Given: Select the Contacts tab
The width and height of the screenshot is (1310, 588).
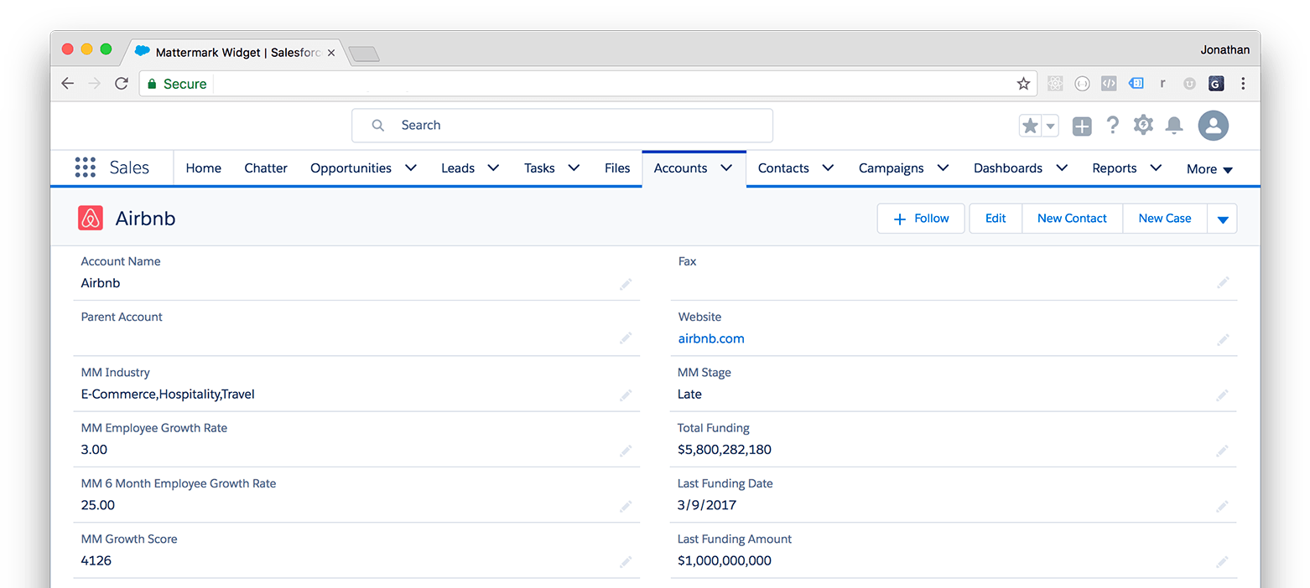Looking at the screenshot, I should point(783,168).
